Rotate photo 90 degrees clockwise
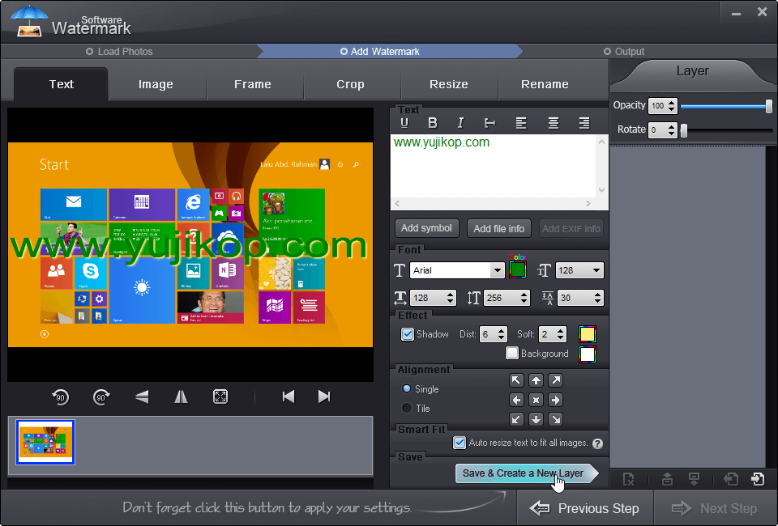 101,397
